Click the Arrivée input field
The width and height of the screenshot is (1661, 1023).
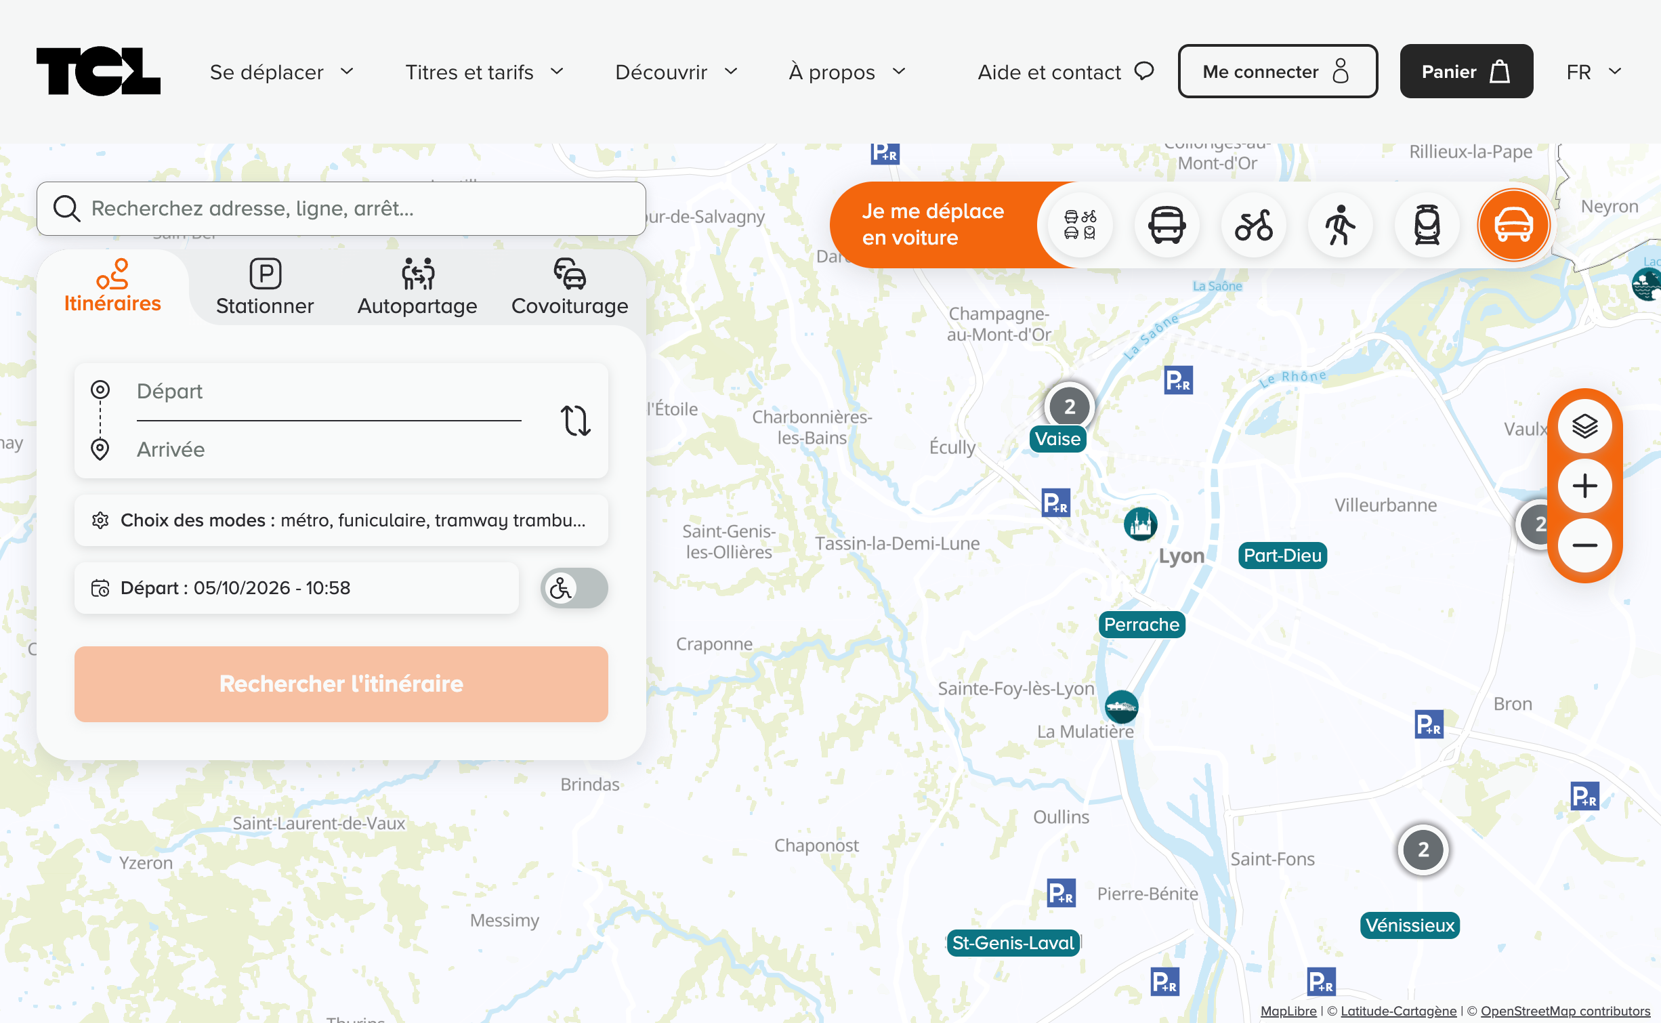329,450
